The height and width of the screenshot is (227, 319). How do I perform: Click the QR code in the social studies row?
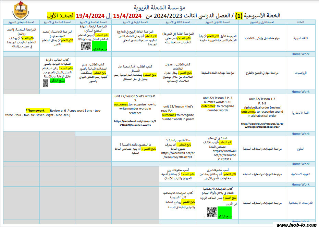[212, 212]
